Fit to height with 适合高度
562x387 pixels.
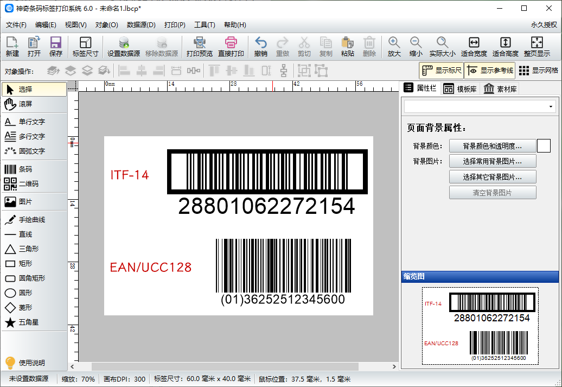tap(506, 47)
